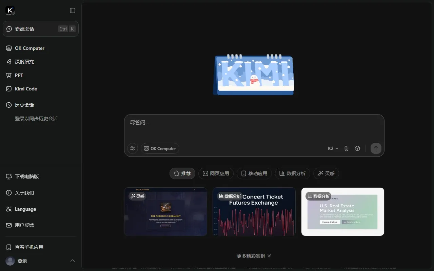
Task: Toggle OK Computer mode in the input bar
Action: click(160, 148)
